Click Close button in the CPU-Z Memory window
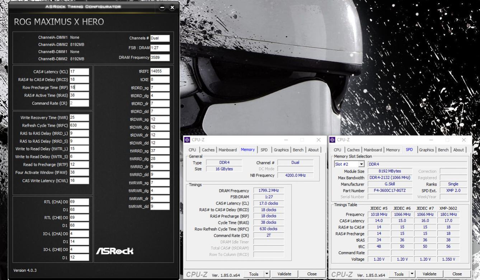 [x=312, y=274]
